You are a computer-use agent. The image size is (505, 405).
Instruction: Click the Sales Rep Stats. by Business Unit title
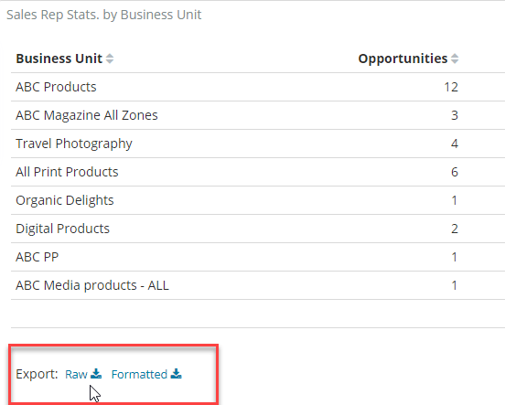pyautogui.click(x=104, y=15)
